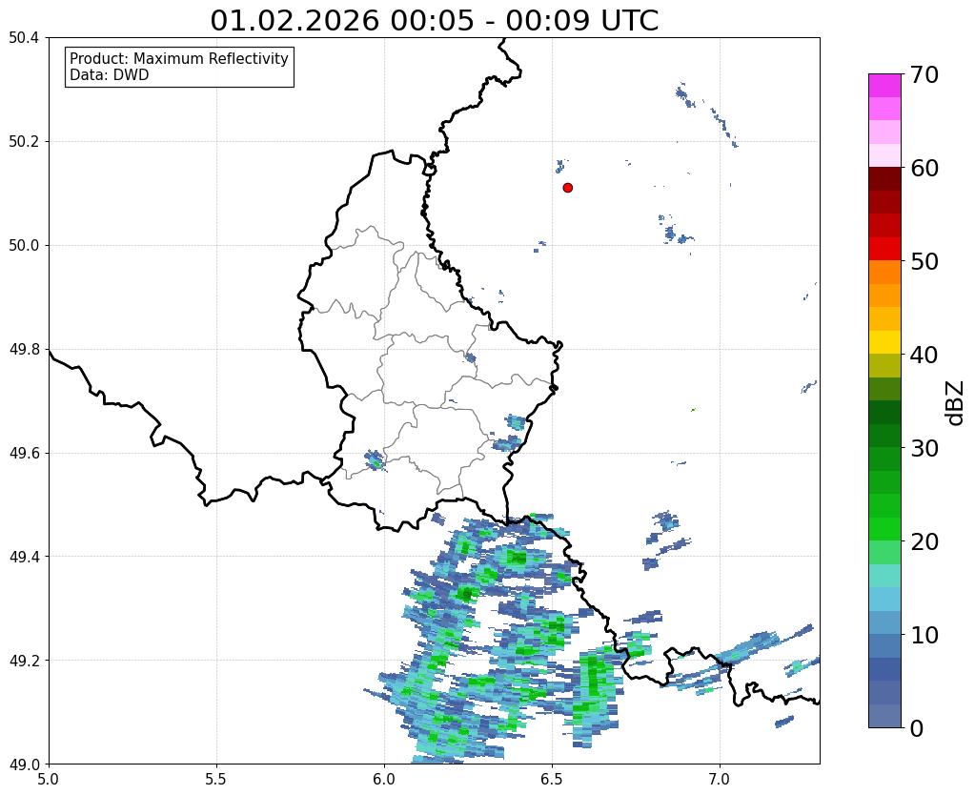Click the 'Data: DWD' text
The width and height of the screenshot is (975, 795).
(110, 75)
